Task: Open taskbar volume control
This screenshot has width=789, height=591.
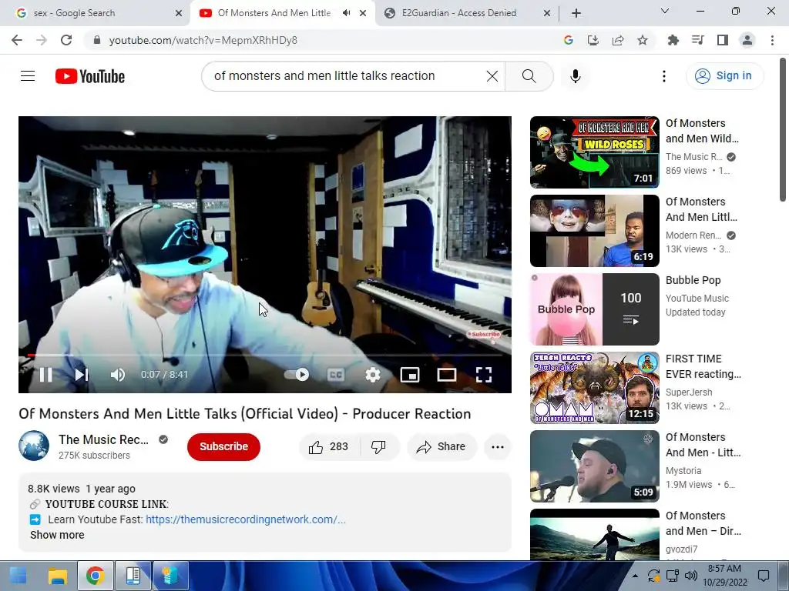Action: (691, 576)
